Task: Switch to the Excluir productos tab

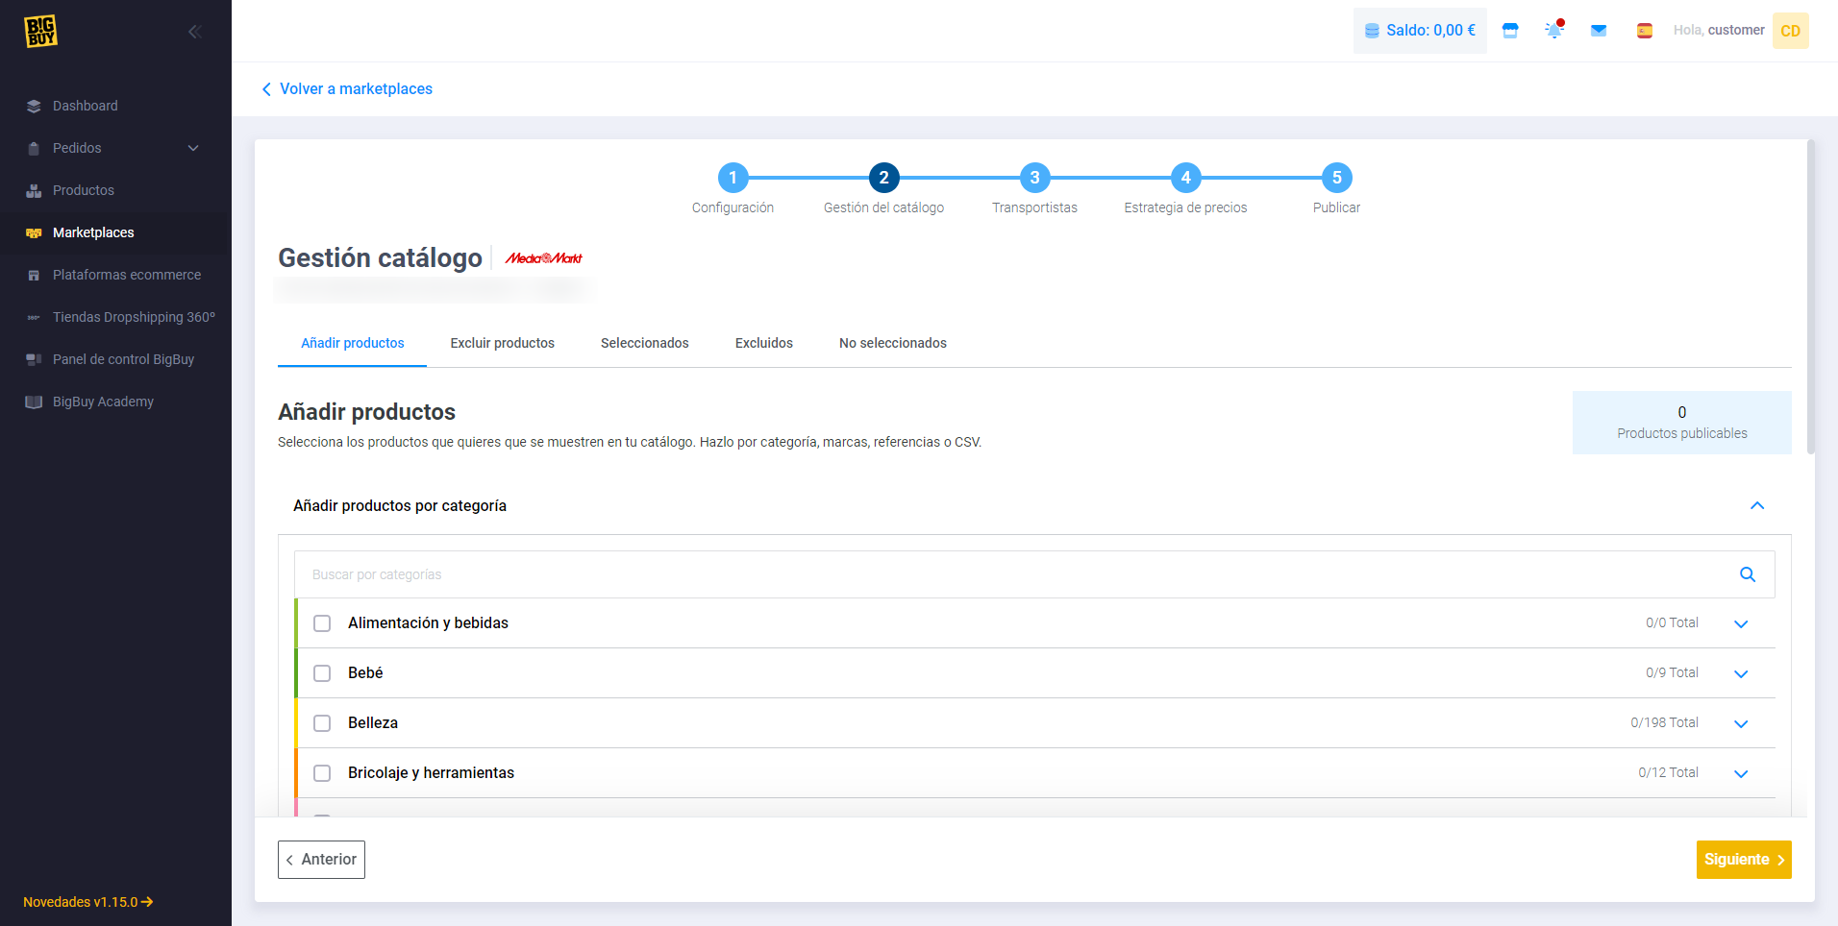Action: 502,343
